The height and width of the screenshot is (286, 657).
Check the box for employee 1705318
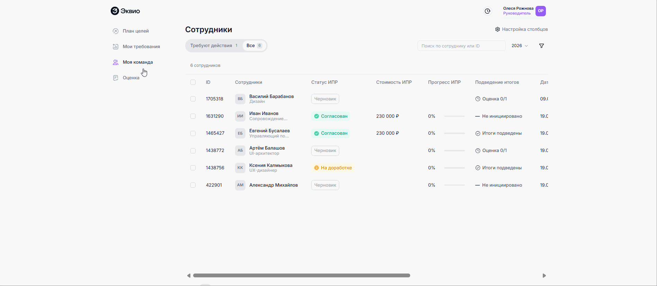point(193,99)
